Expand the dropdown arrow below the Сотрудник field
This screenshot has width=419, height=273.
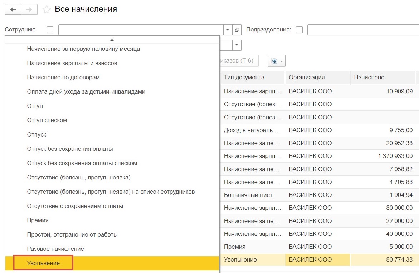pos(237,45)
